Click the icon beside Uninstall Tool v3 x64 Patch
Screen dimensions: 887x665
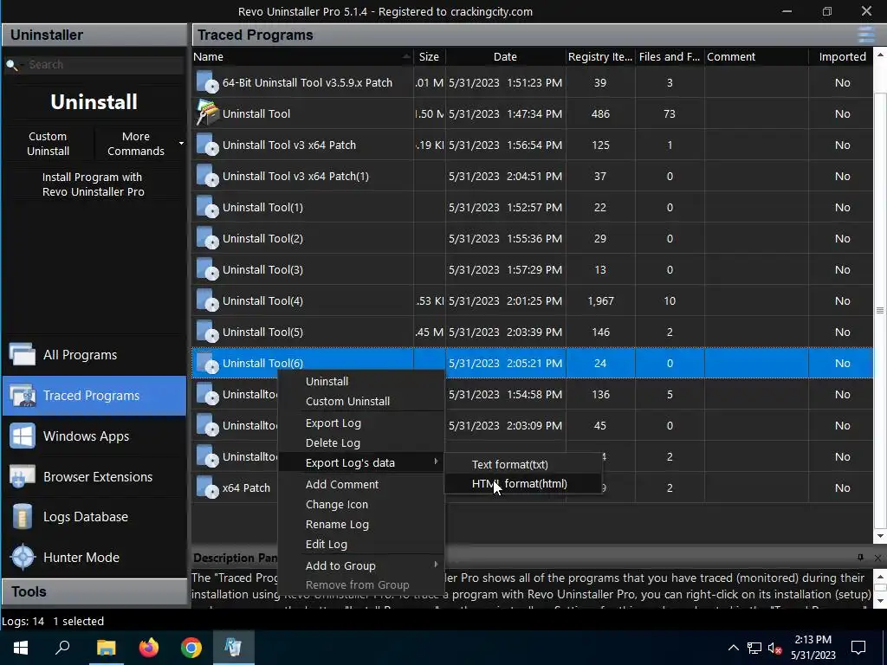pyautogui.click(x=207, y=145)
